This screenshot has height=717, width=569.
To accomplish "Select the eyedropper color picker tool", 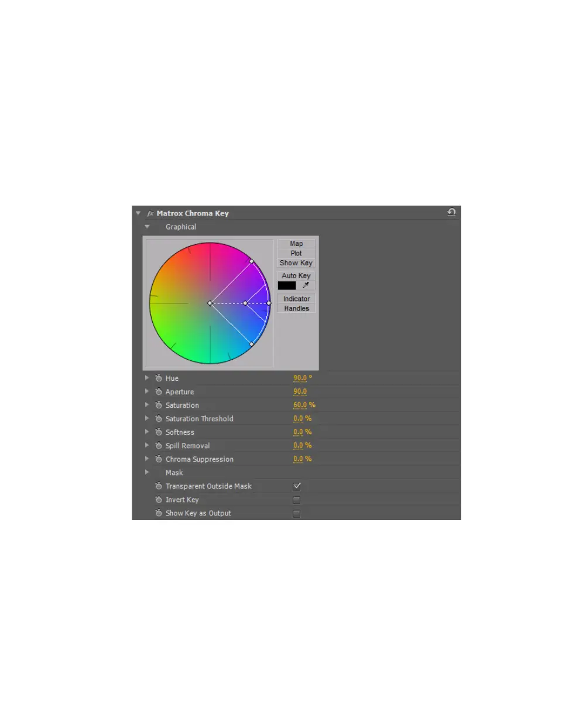I will (306, 286).
